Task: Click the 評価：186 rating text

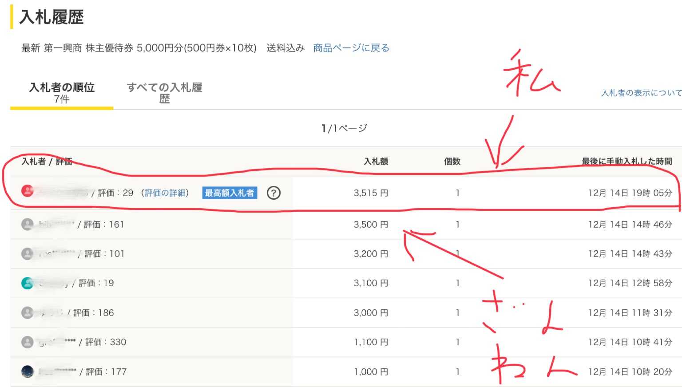Action: click(94, 313)
